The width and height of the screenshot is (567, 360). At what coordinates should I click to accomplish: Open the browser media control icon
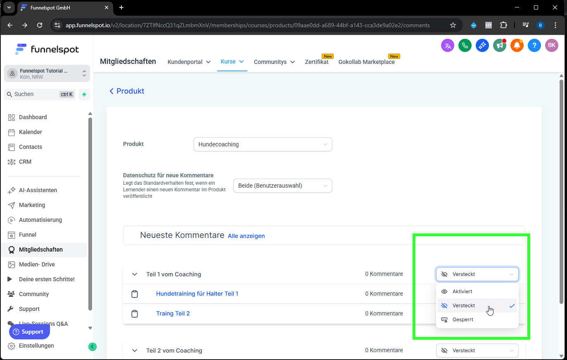526,25
